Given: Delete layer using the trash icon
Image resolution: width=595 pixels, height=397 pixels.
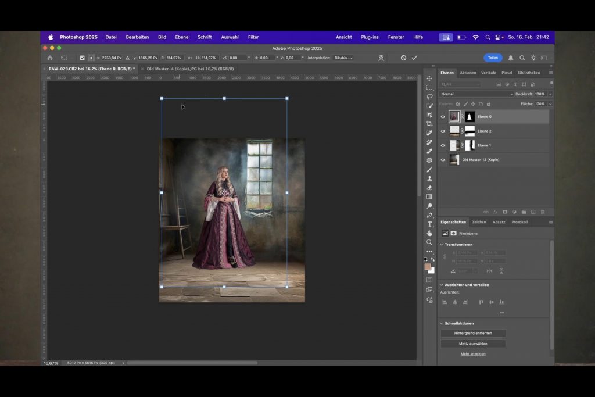Looking at the screenshot, I should tap(543, 212).
